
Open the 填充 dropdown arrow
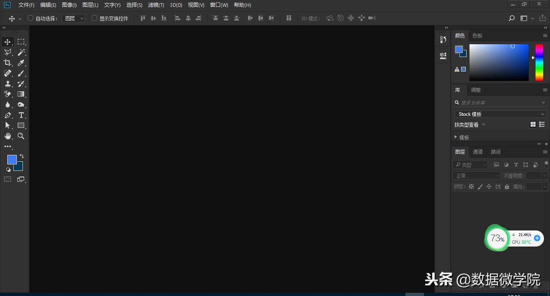pyautogui.click(x=545, y=187)
